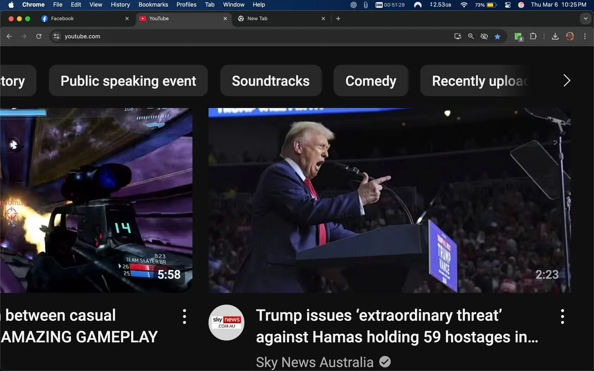594x371 pixels.
Task: Click the media cast icon in the toolbar
Action: (x=457, y=36)
